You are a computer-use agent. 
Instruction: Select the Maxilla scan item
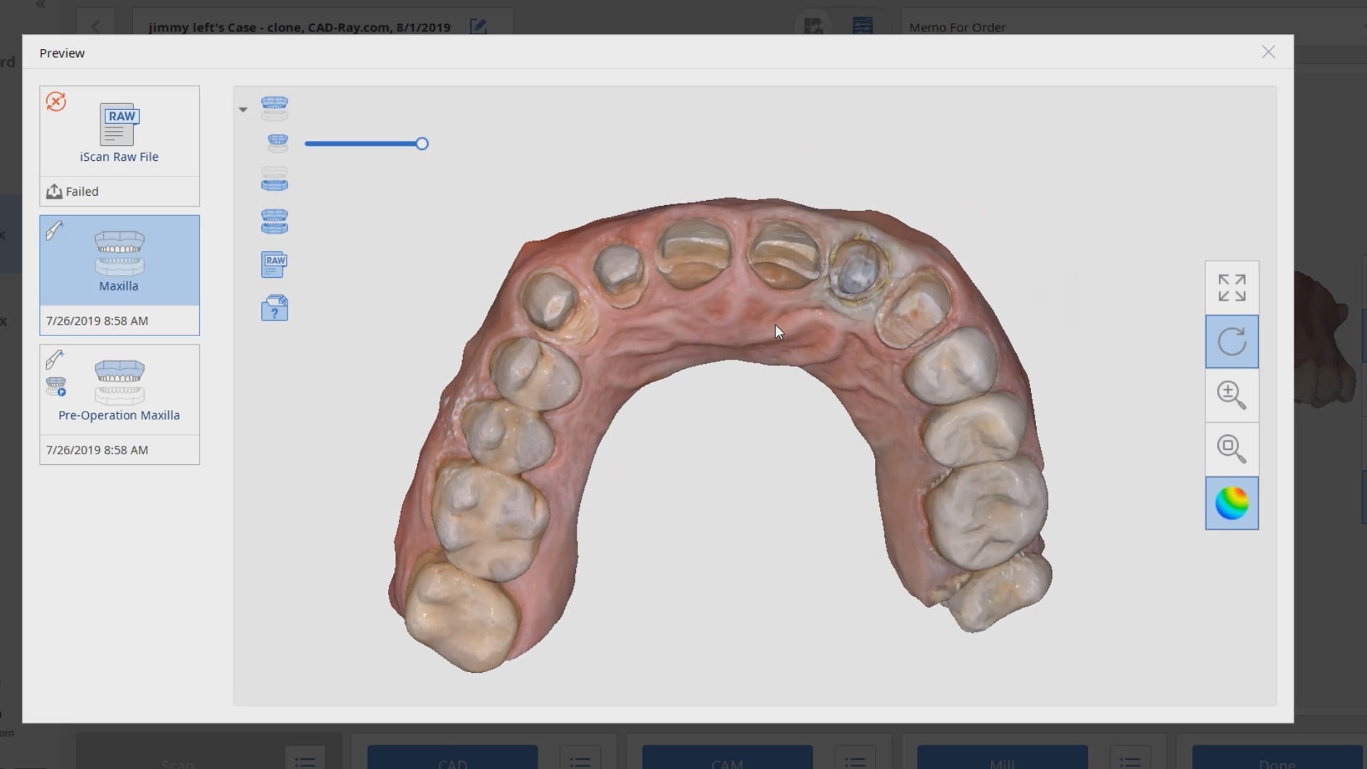(119, 261)
